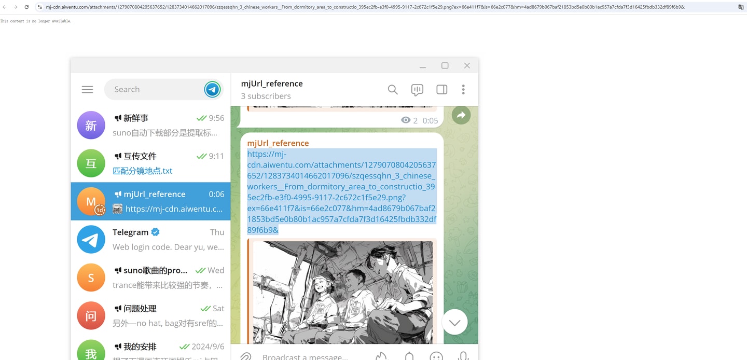
Task: Maximize the Telegram window
Action: point(445,66)
